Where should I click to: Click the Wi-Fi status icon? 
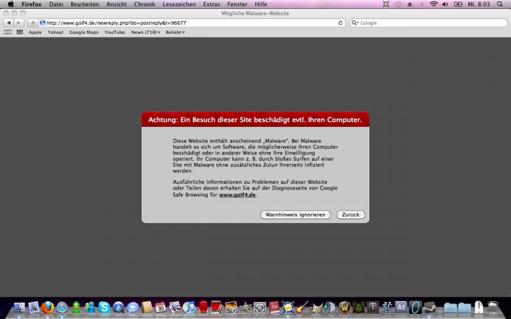(434, 4)
